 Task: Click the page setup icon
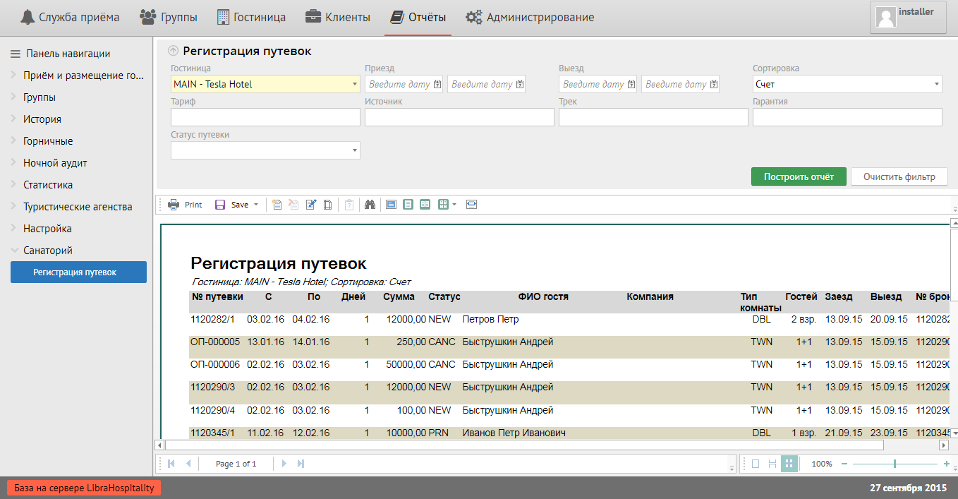(328, 205)
